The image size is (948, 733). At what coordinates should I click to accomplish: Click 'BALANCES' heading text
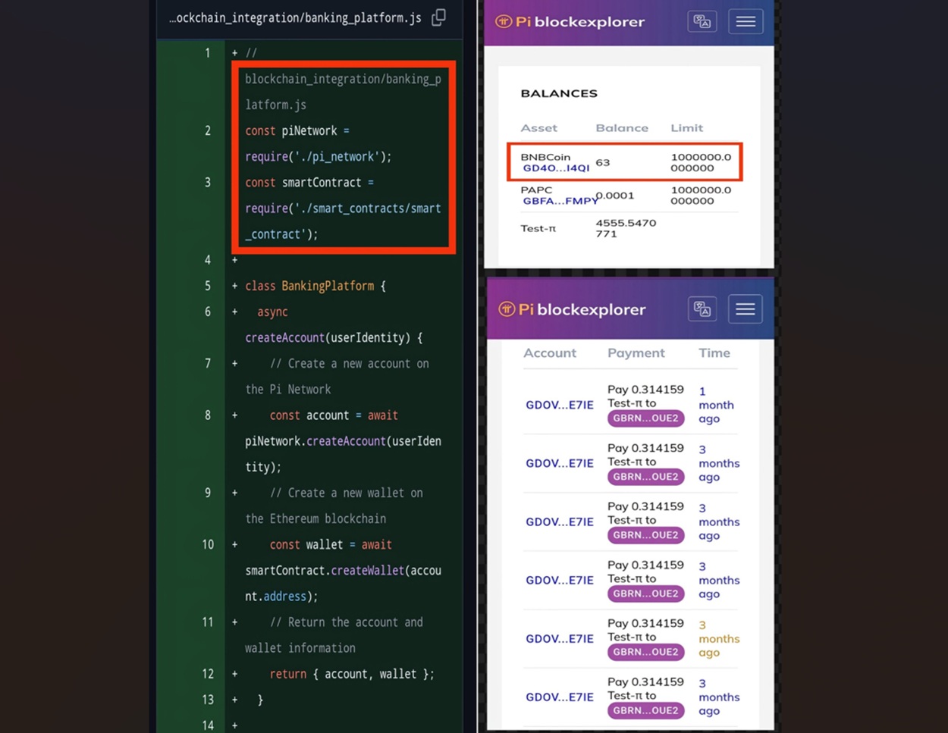[559, 93]
